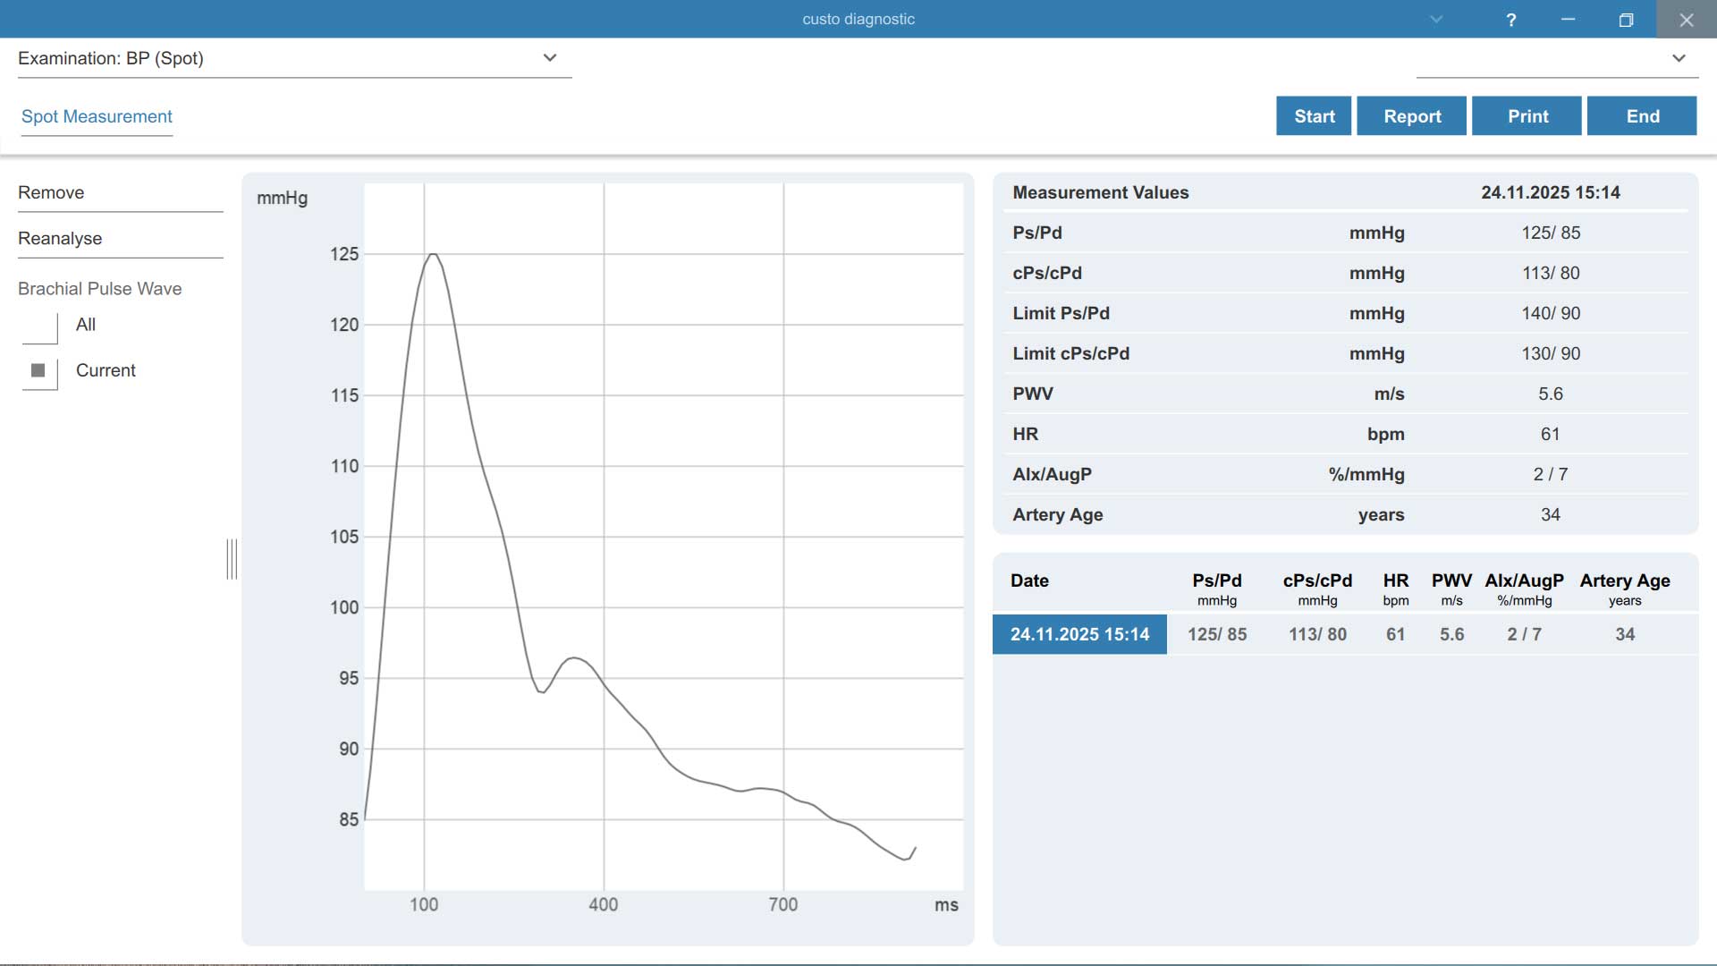Viewport: 1717px width, 966px height.
Task: Grab the vertical panel splitter handle
Action: (x=232, y=559)
